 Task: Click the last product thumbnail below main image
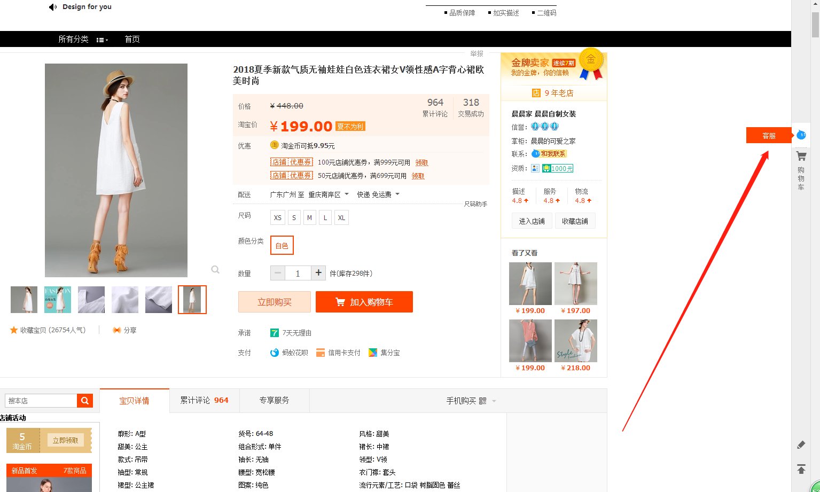(192, 299)
